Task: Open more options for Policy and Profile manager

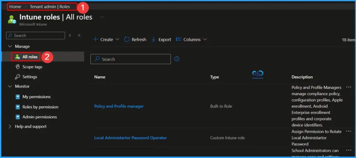Action: (x=348, y=87)
